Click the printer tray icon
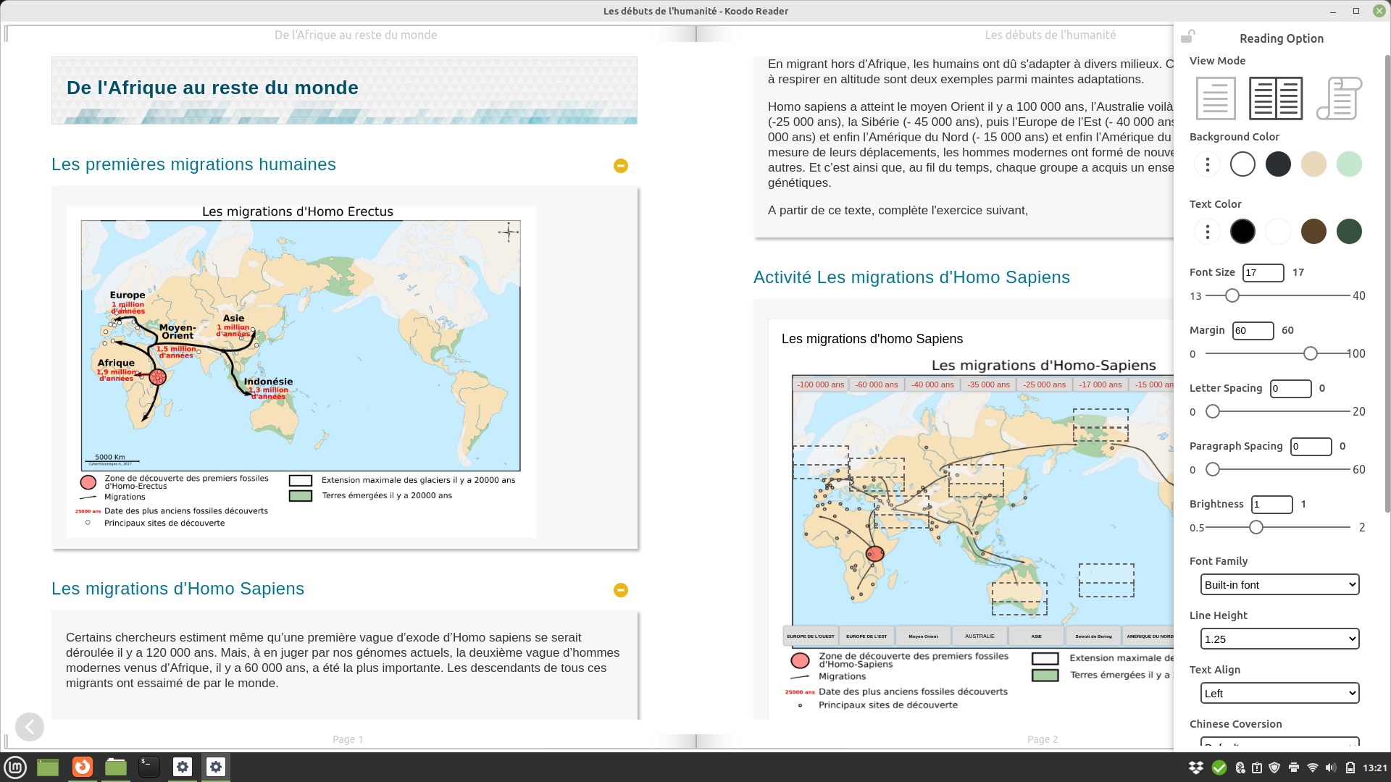This screenshot has width=1391, height=782. point(1293,768)
